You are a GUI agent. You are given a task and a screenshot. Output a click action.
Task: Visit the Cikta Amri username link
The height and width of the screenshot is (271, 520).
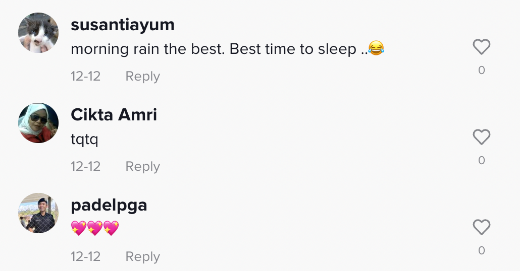point(114,115)
